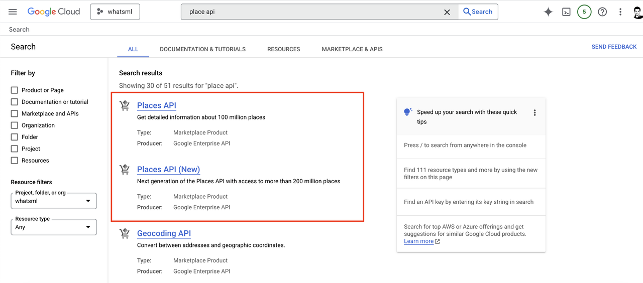
Task: Open the Geocoding API result
Action: [164, 233]
